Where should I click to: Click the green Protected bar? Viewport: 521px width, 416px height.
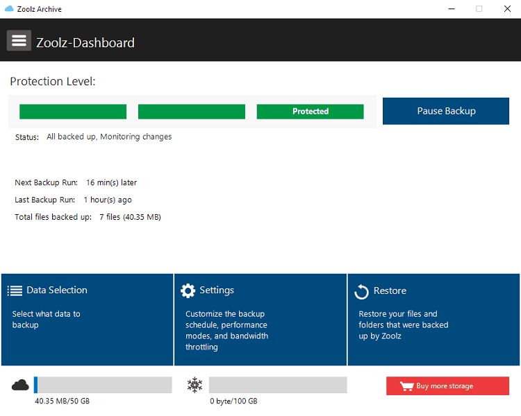click(311, 112)
